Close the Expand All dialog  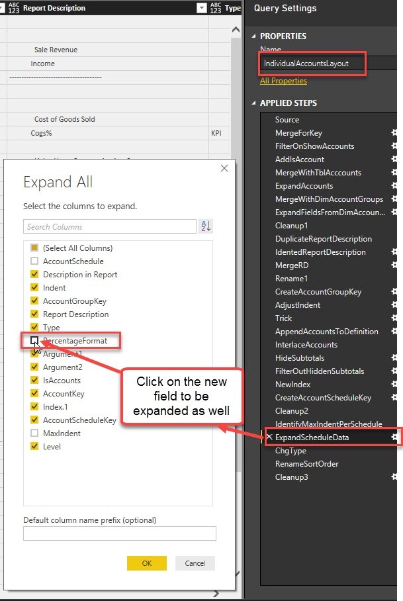pos(224,168)
